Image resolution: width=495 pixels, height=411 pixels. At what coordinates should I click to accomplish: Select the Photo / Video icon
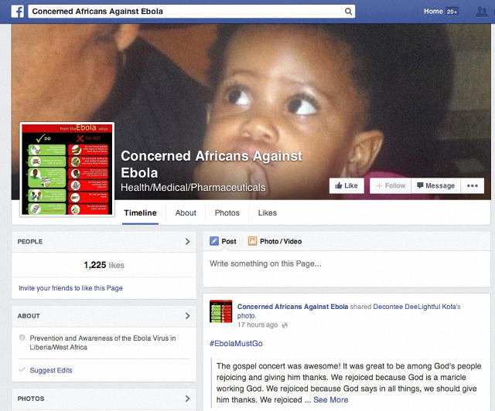[252, 241]
